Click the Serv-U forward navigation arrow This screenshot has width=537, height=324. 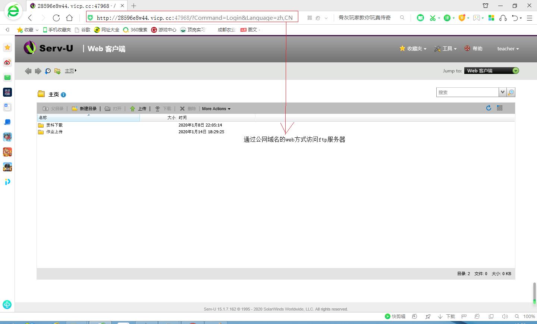pos(38,71)
